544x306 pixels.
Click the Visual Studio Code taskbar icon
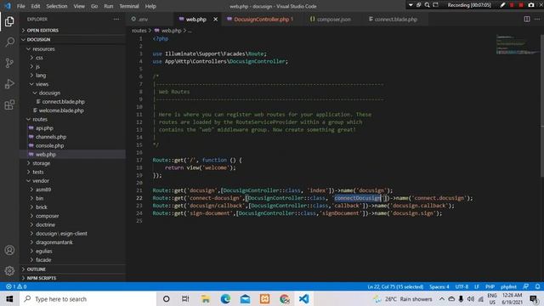pos(304,298)
